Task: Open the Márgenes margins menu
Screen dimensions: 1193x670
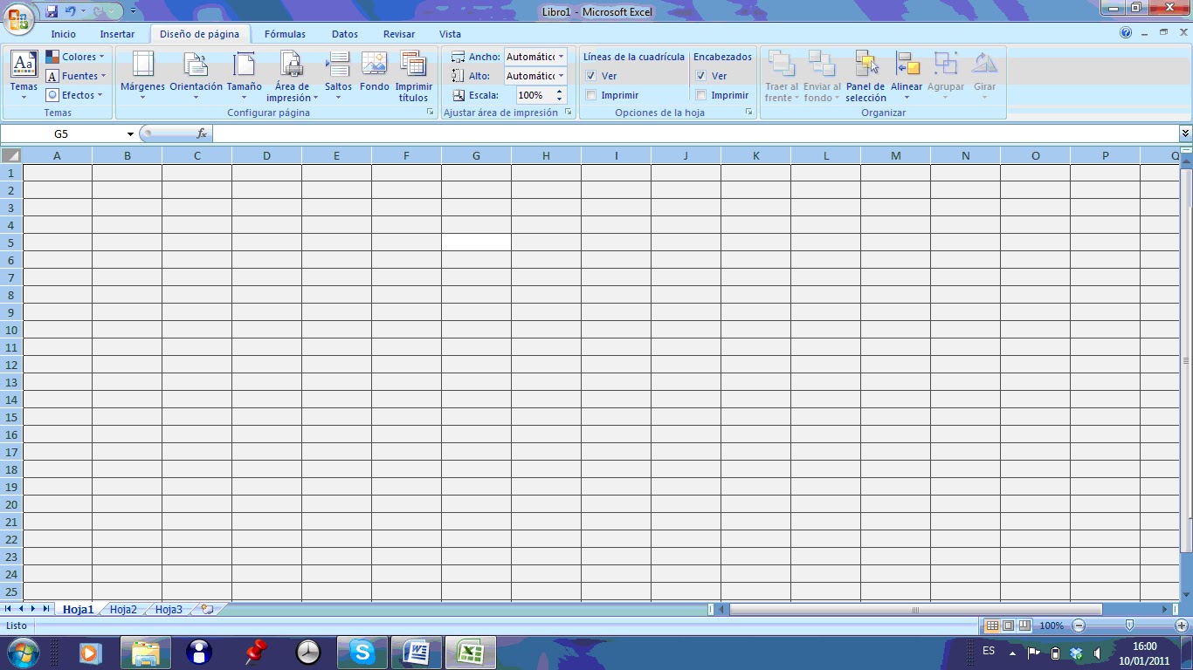Action: click(142, 77)
